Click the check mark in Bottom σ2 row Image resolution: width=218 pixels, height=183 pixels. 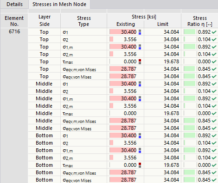click(214, 143)
